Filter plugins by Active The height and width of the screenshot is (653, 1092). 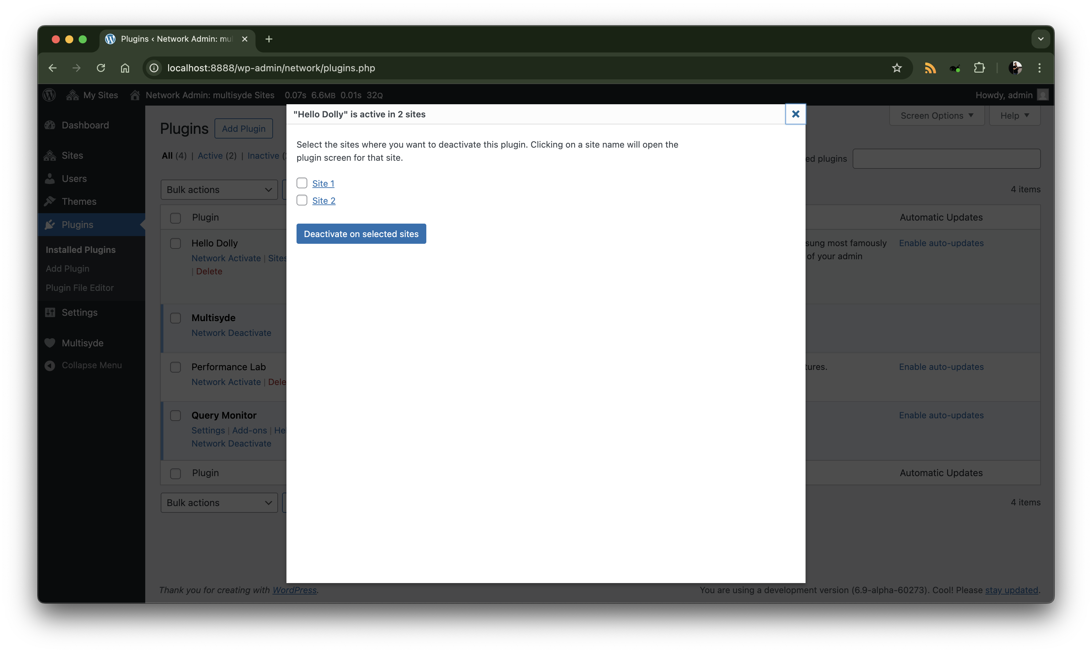(x=210, y=156)
